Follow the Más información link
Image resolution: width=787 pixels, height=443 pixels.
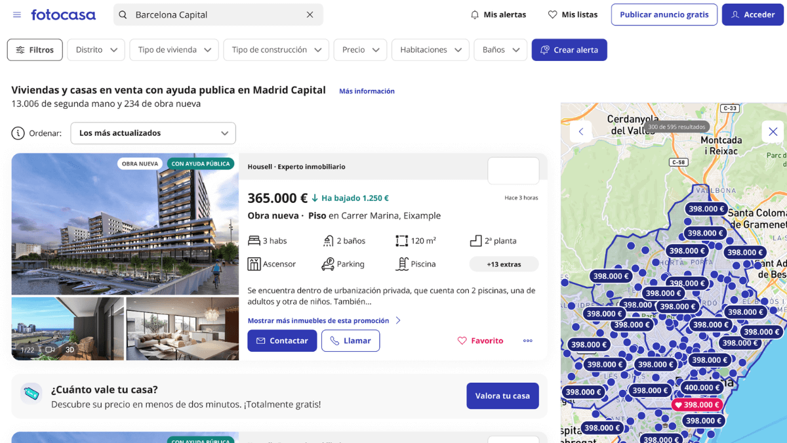pyautogui.click(x=367, y=91)
